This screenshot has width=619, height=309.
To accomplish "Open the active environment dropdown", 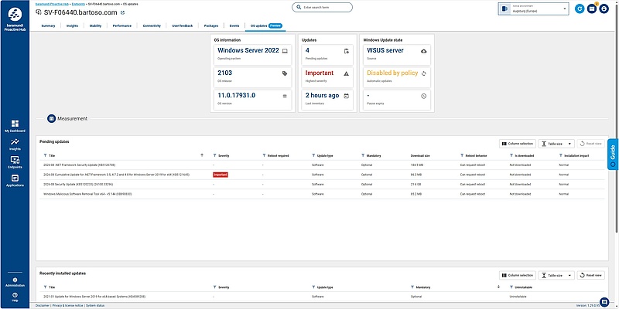I will pos(533,8).
